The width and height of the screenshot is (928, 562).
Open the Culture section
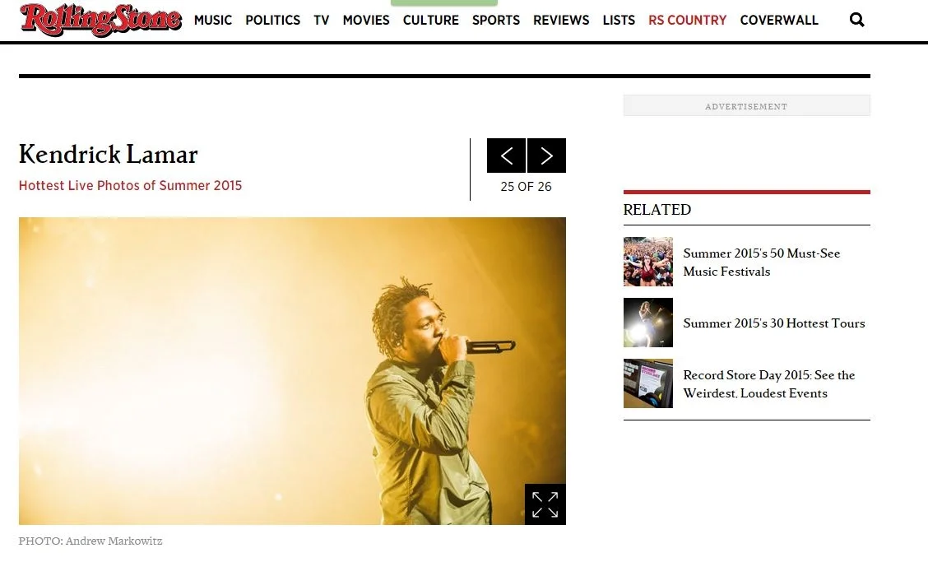click(x=431, y=20)
